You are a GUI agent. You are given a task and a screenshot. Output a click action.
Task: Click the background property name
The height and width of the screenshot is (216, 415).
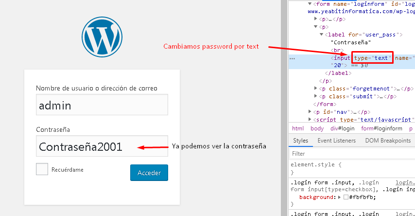316,197
